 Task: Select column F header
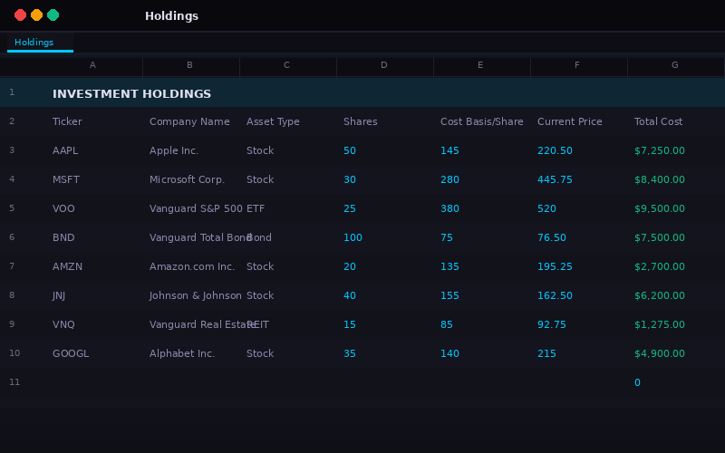point(577,65)
